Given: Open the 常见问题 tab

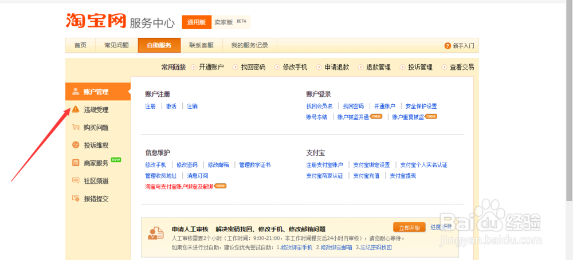Looking at the screenshot, I should coord(116,45).
